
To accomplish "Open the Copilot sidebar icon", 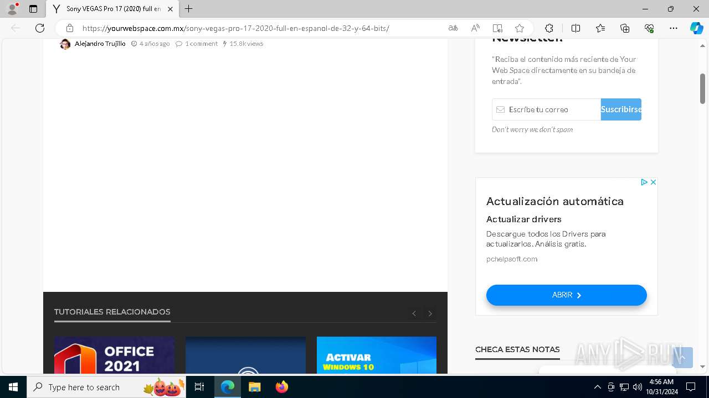I will point(696,28).
